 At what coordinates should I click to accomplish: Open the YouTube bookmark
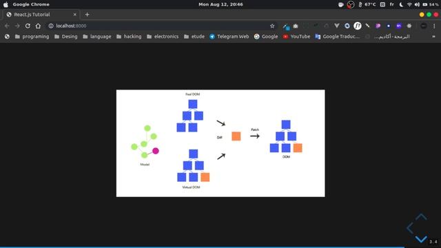coord(296,37)
